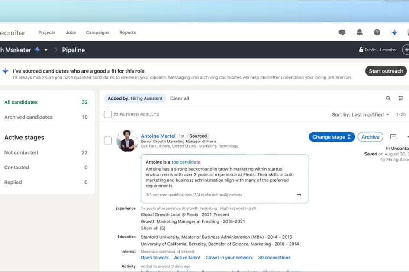Screen dimensions: 409x272
Task: Tick Antoine Martel's candidate checkbox
Action: (107, 140)
